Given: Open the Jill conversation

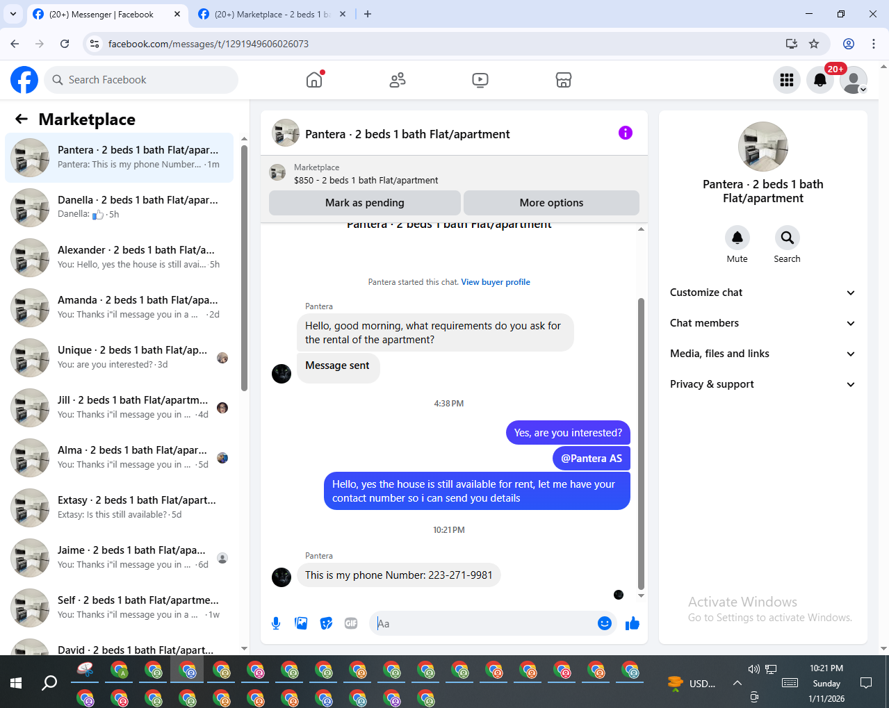Looking at the screenshot, I should pos(119,408).
